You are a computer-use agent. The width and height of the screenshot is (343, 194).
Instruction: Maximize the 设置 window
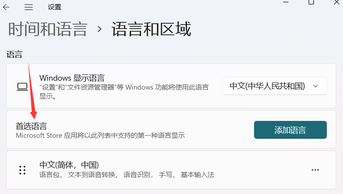click(311, 2)
